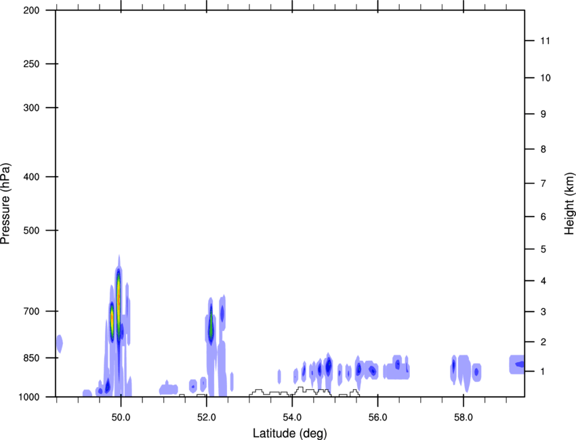This screenshot has width=576, height=440.
Task: Click the 200 pressure tick label
Action: 31,10
